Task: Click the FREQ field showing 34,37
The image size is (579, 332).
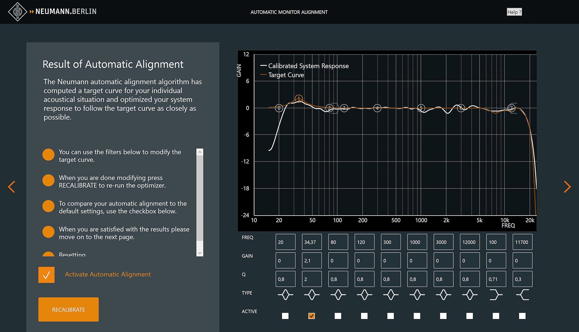Action: point(312,242)
